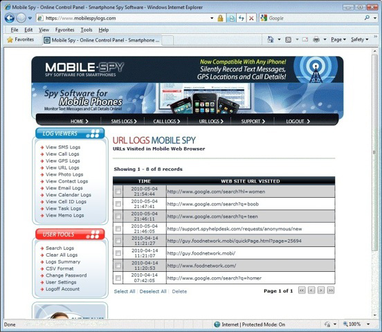Click Deselect All below the table
This screenshot has height=332, width=382.
(153, 291)
